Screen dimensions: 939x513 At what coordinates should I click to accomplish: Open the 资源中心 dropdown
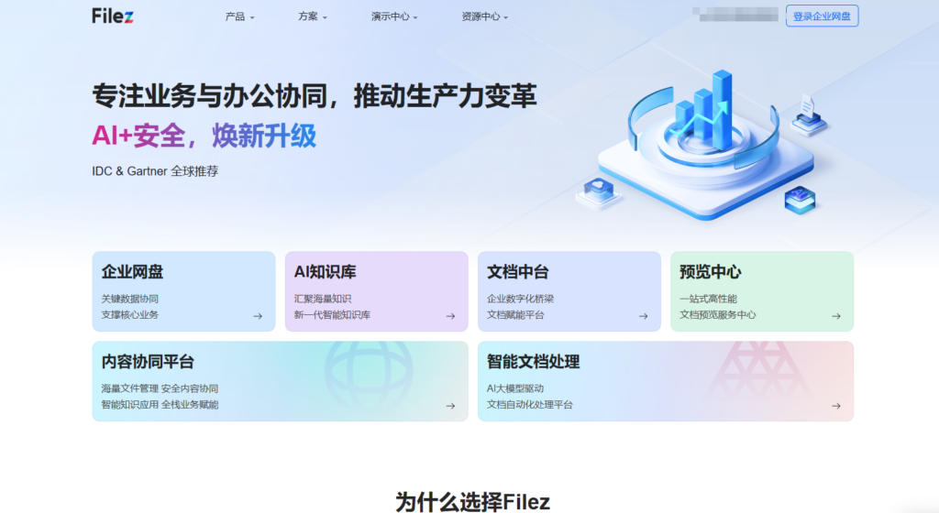pos(484,16)
